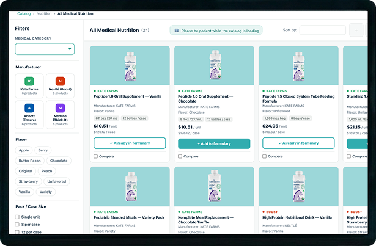Click the '1,000 mL / bag' tag on Peptide 1.5
Viewport: 376px width, 246px height.
[x=275, y=118]
